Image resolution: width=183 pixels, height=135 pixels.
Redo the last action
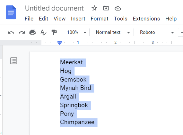coord(22,32)
